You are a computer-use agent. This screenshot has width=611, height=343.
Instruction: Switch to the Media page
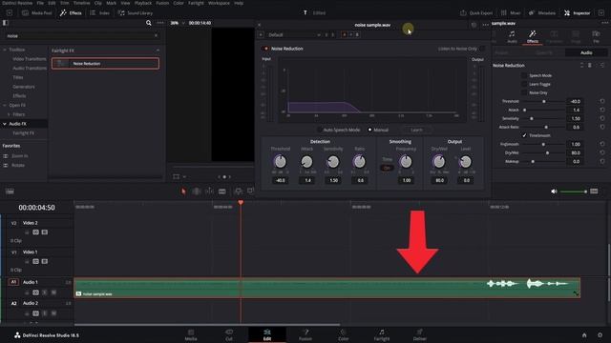(x=191, y=334)
